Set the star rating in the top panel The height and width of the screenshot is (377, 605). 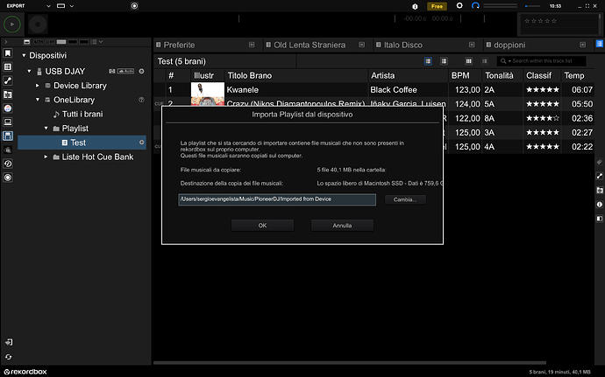tap(540, 21)
